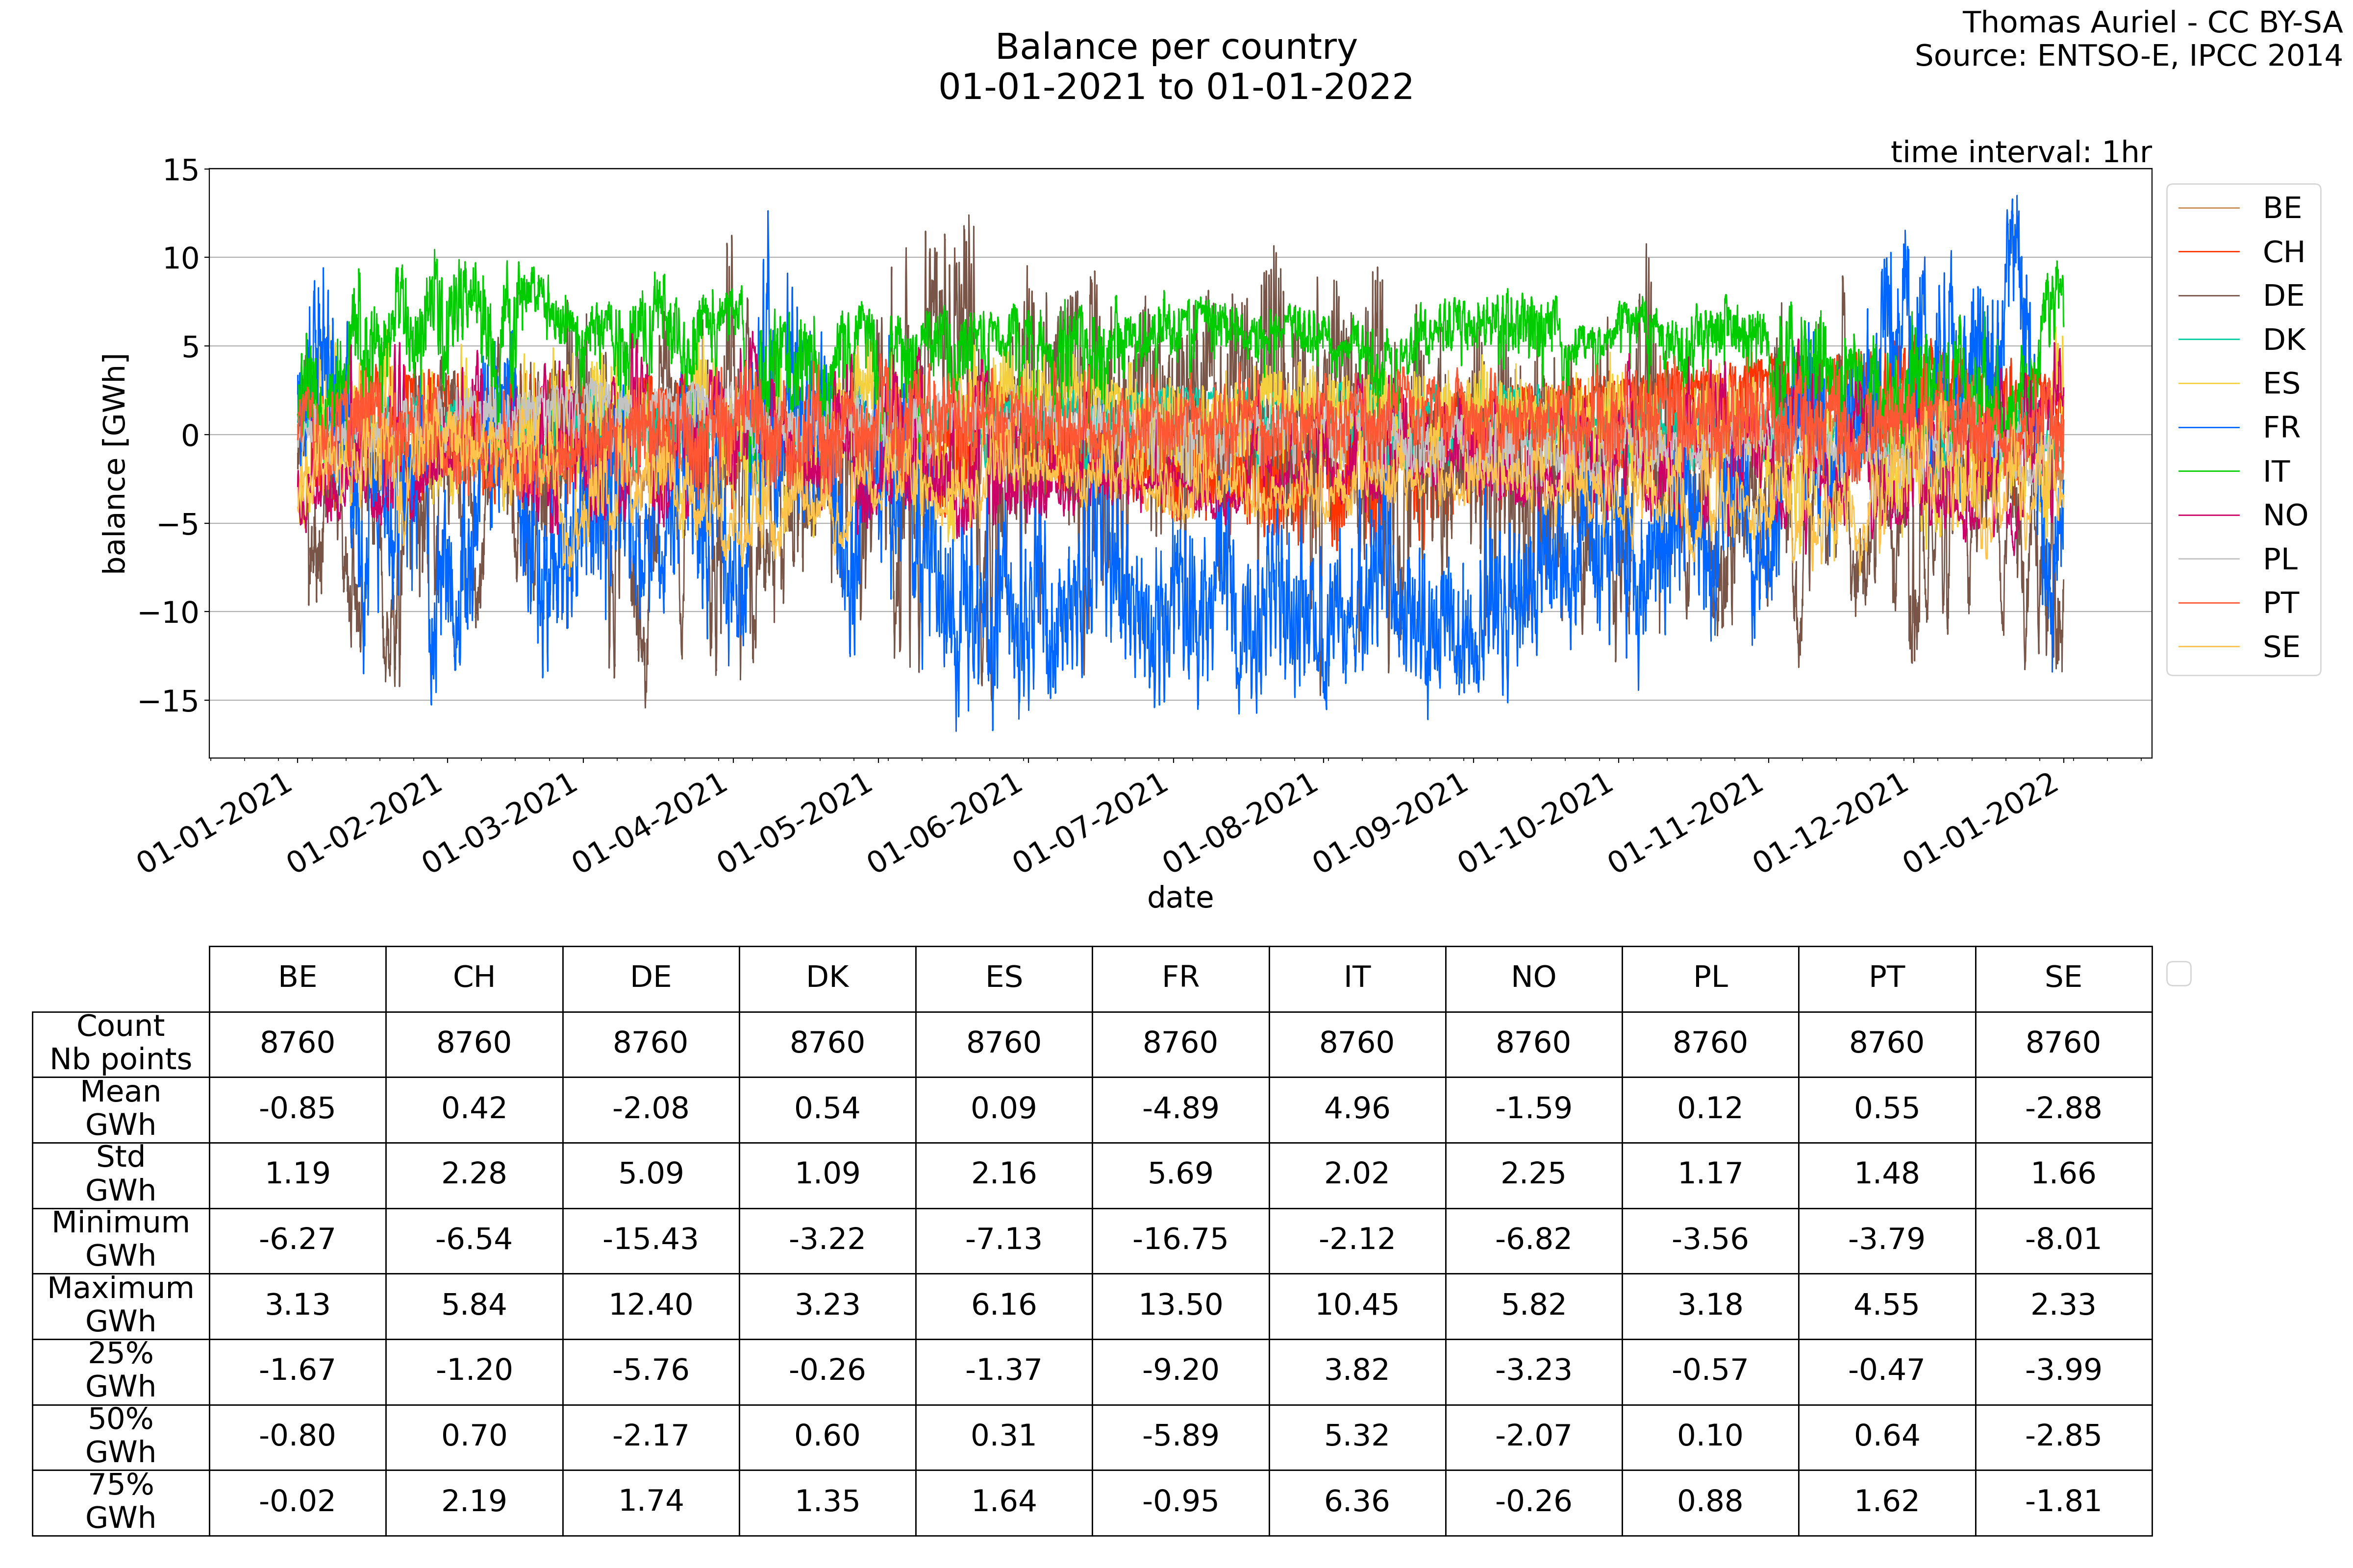Click the 01-06-2021 date axis label
Viewport: 2353px width, 1568px height.
(x=946, y=823)
